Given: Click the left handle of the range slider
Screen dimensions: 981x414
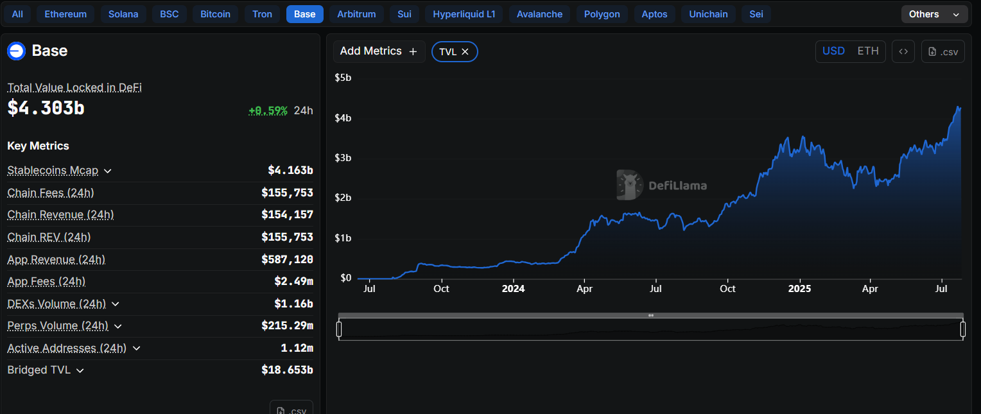Looking at the screenshot, I should point(339,329).
